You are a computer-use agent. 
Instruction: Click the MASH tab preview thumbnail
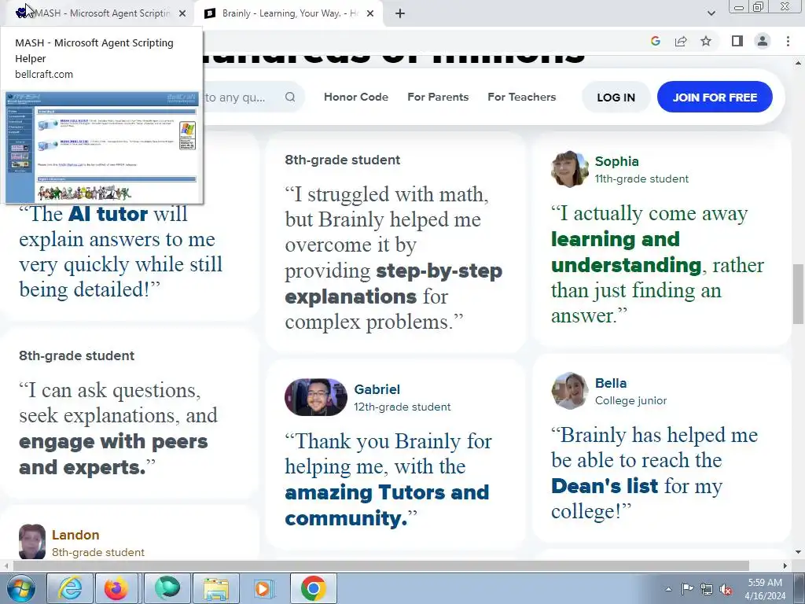[x=101, y=147]
